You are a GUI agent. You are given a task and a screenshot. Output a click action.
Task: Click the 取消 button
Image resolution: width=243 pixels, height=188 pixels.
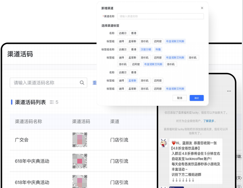pyautogui.click(x=179, y=98)
